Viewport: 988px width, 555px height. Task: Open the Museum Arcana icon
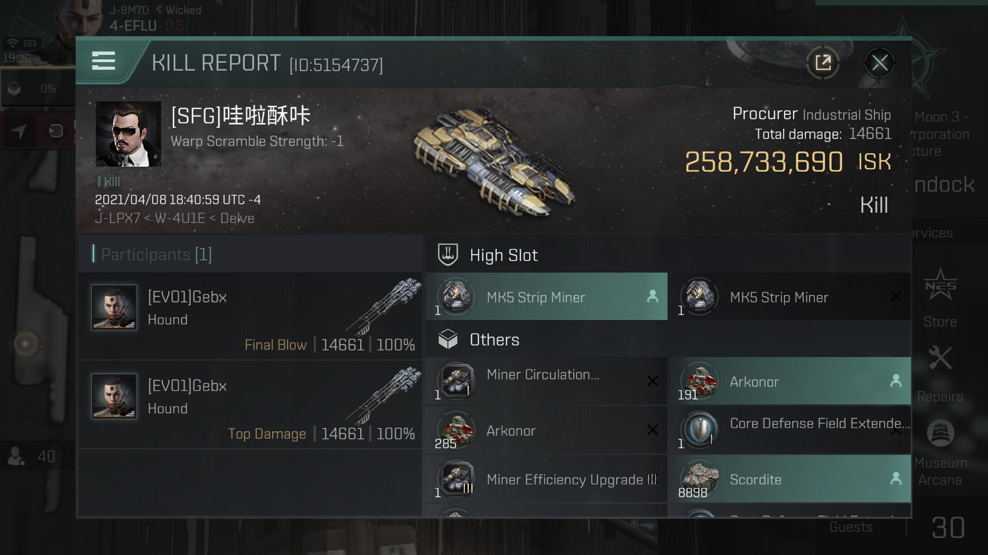pos(940,433)
